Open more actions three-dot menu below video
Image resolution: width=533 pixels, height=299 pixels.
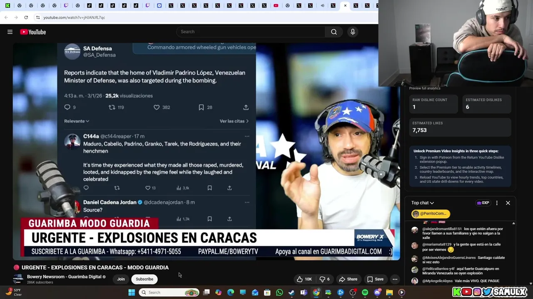(x=395, y=279)
